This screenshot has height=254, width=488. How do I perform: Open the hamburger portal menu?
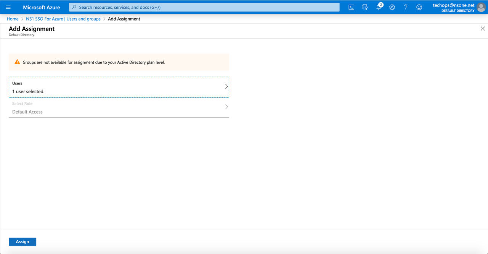point(8,7)
